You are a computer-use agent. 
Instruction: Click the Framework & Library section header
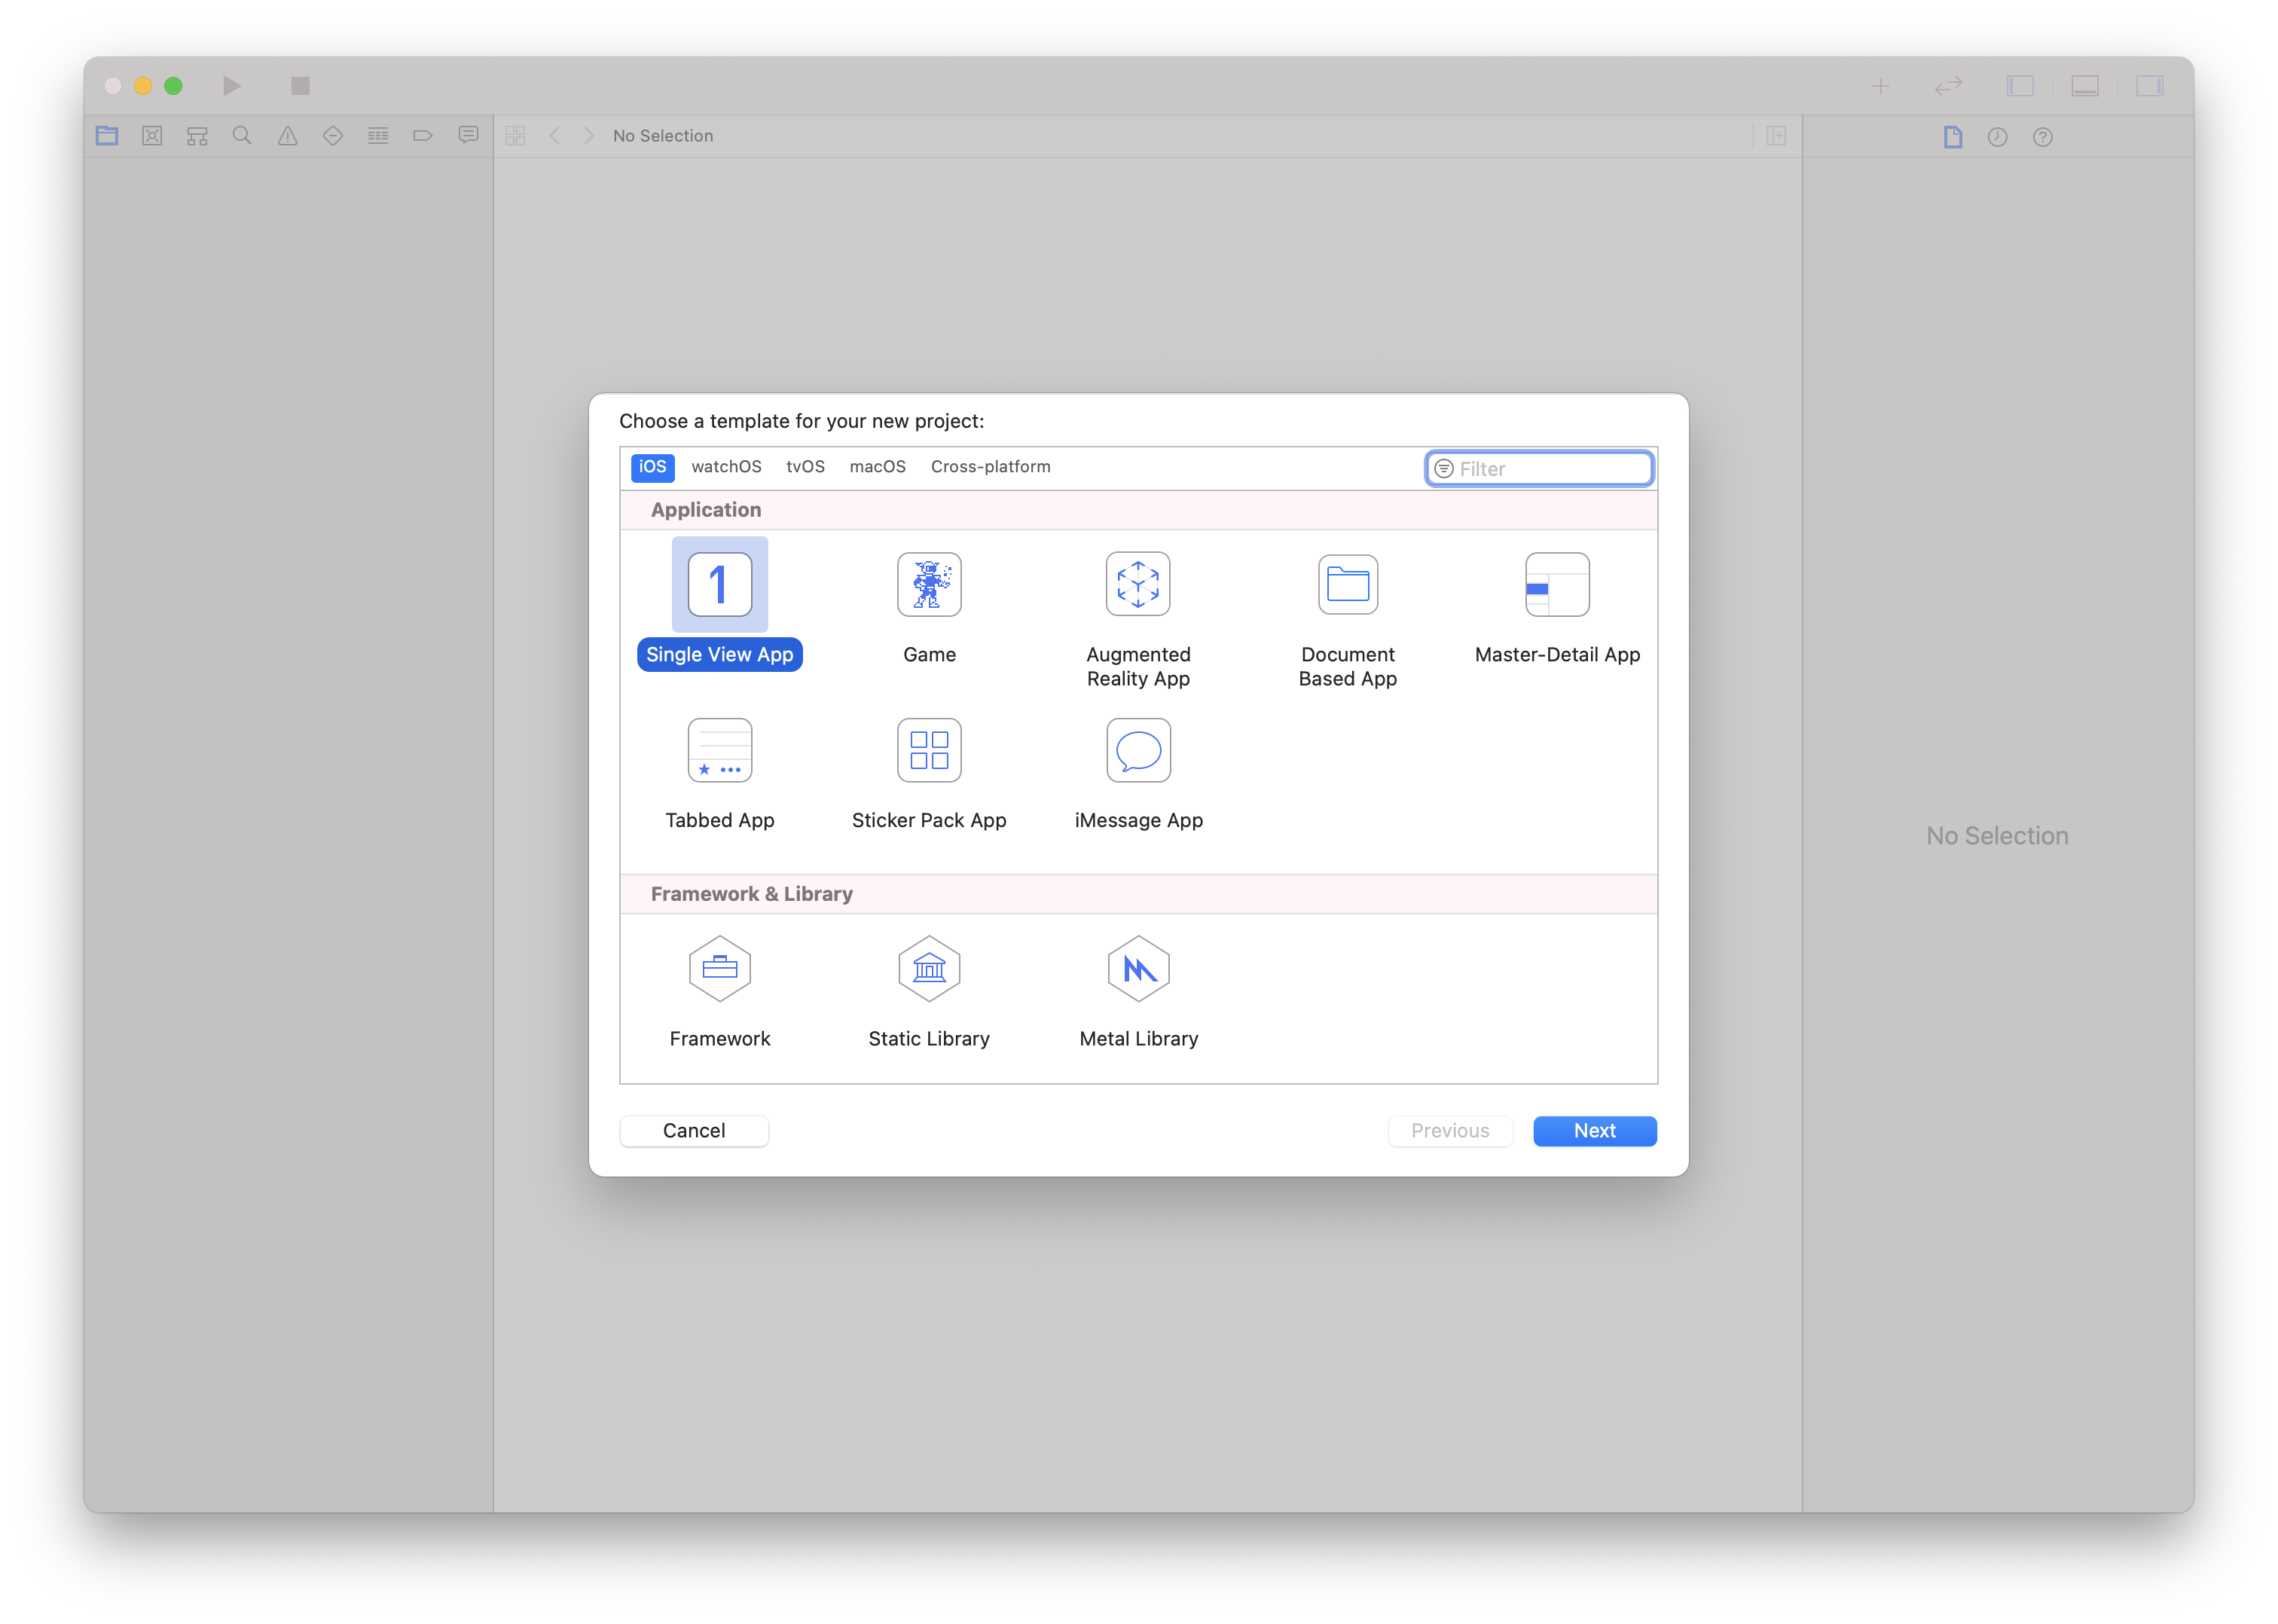click(1138, 894)
